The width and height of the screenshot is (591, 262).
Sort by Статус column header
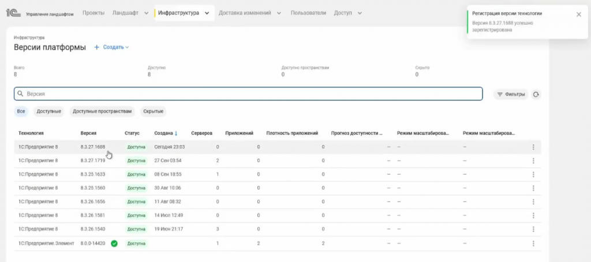[x=132, y=133]
